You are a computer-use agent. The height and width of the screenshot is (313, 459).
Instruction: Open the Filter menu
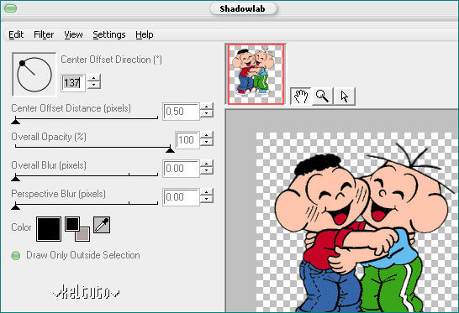click(44, 34)
